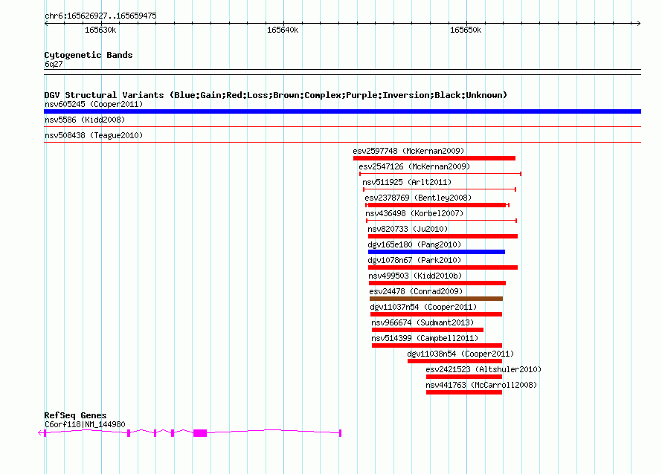
Task: Select the nsv511925 (Arlt2011) variant label
Action: pyautogui.click(x=406, y=182)
